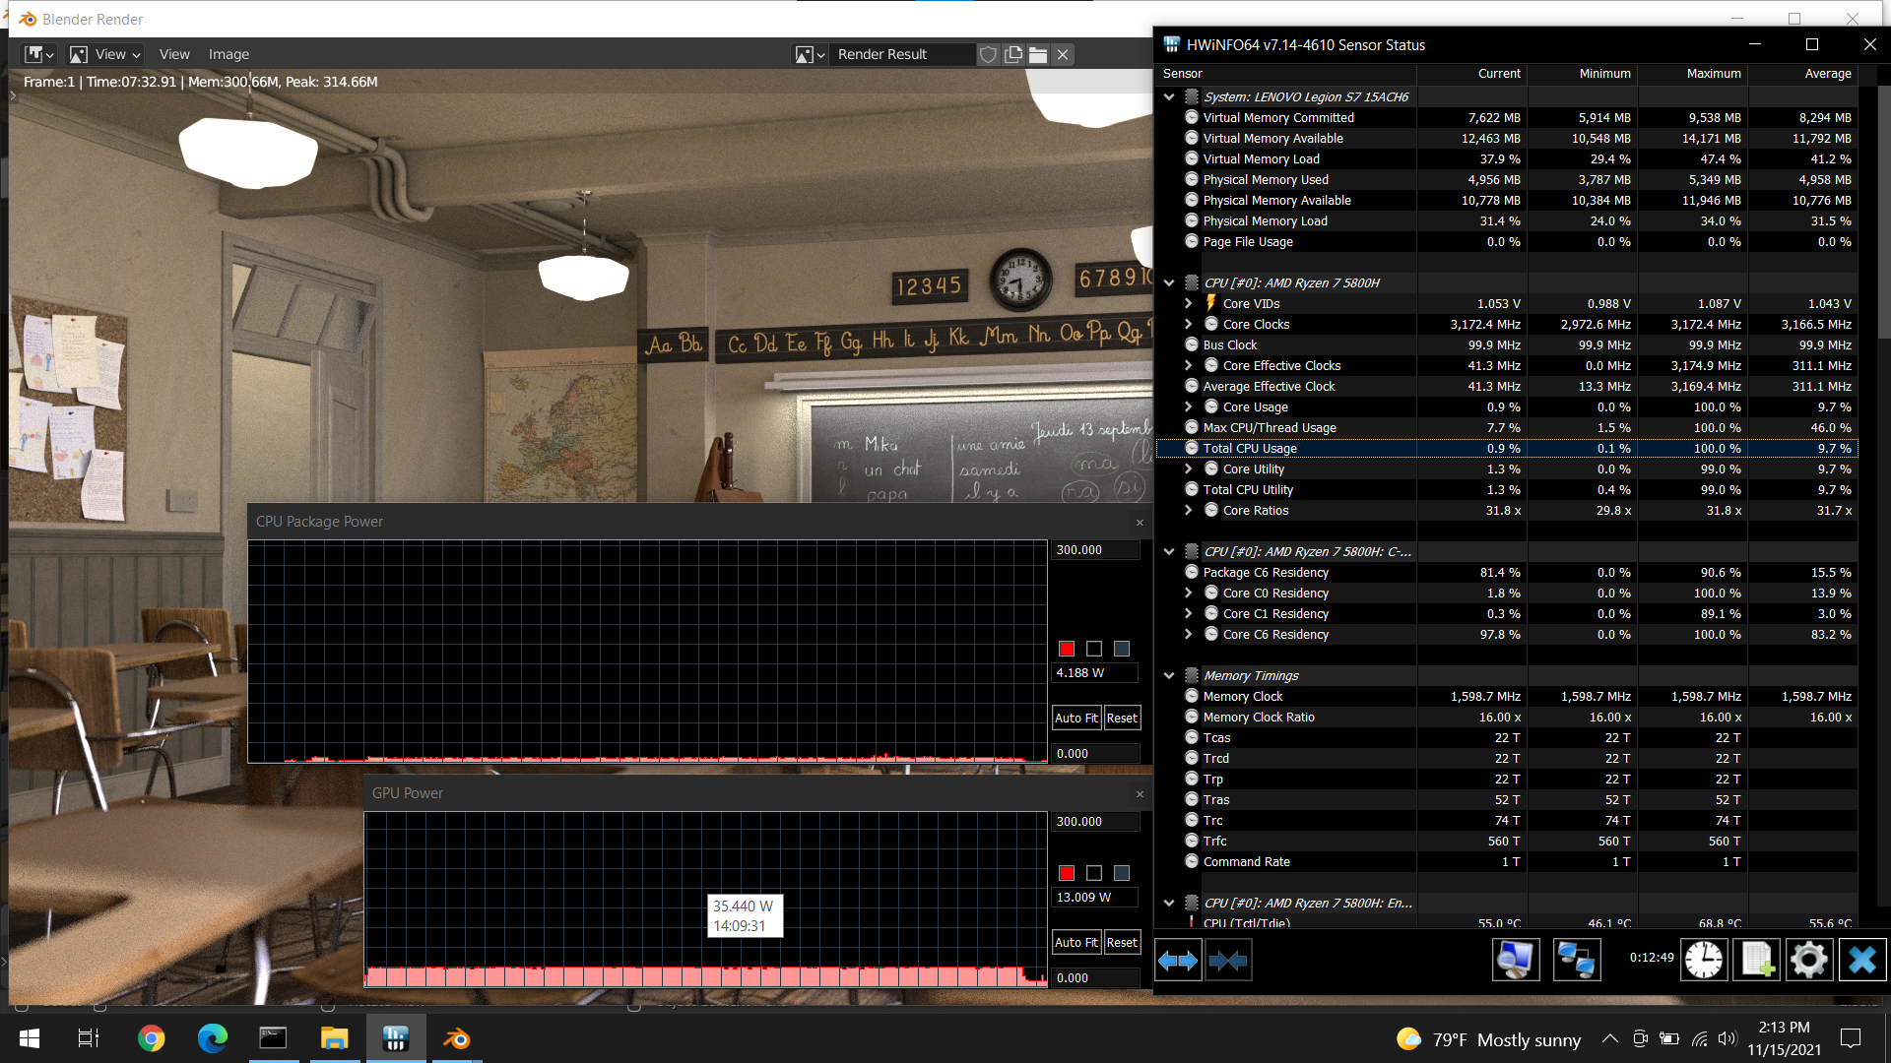This screenshot has width=1891, height=1063.
Task: Open Windows Start menu
Action: [30, 1038]
